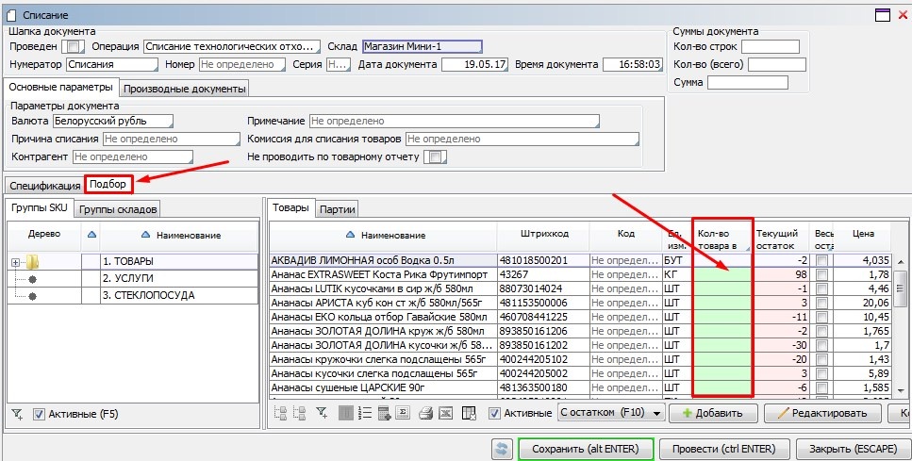Expand the ТОВАРЫ tree node
Image resolution: width=912 pixels, height=461 pixels.
[x=15, y=261]
